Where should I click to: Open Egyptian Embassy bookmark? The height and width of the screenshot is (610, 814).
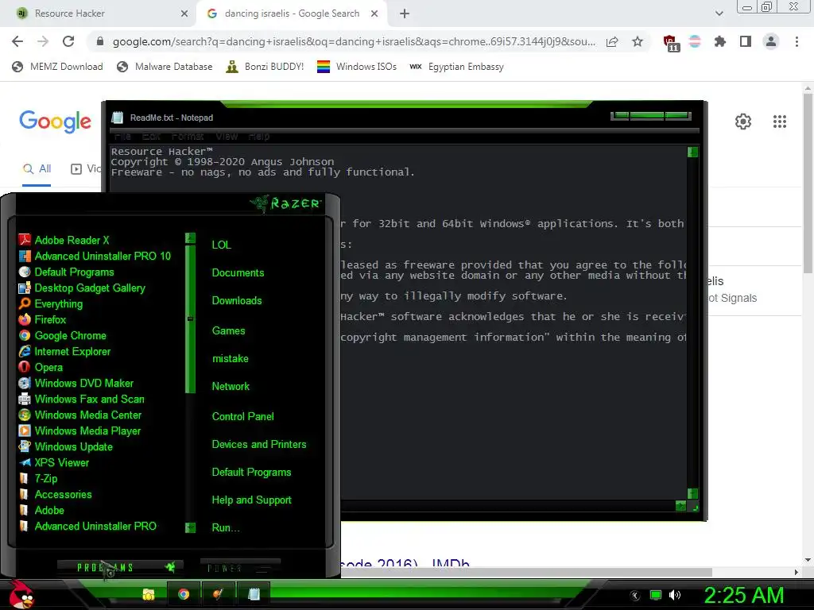[x=457, y=67]
